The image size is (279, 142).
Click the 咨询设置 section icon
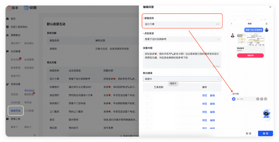click(x=7, y=84)
